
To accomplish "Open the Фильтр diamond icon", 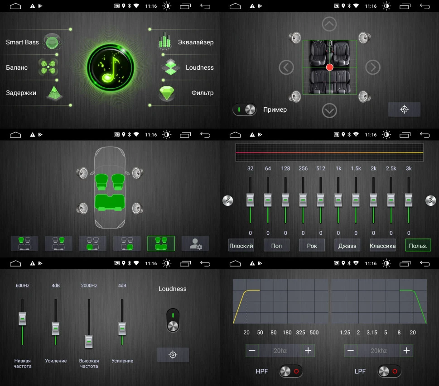I will pos(167,93).
